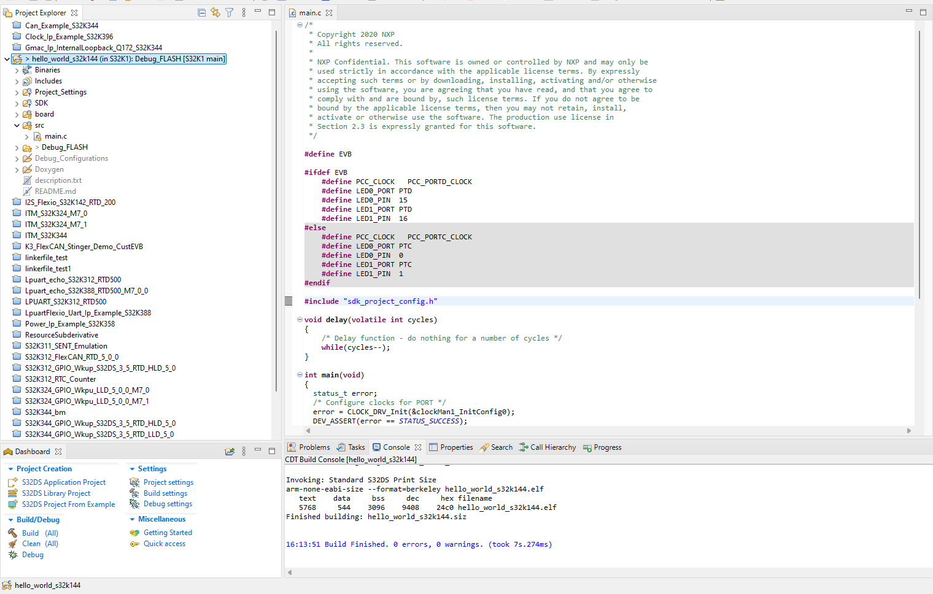Viewport: 933px width, 594px height.
Task: Select Power_Ip_Example_S32K358 project
Action: (x=70, y=324)
